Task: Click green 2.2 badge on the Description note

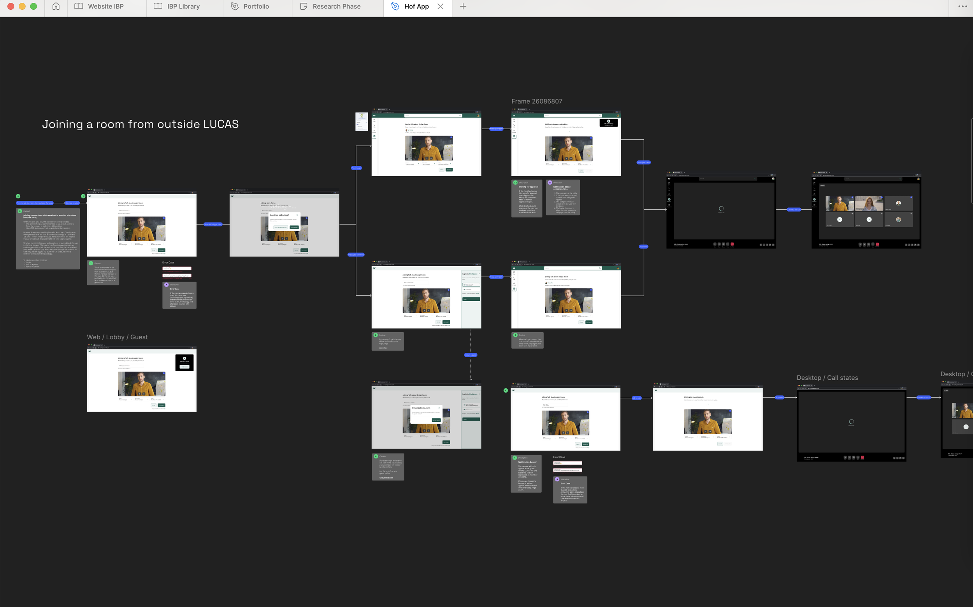Action: (515, 182)
